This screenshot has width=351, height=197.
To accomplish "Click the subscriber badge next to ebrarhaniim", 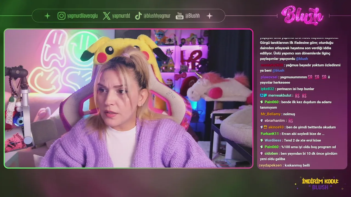I will point(262,121).
